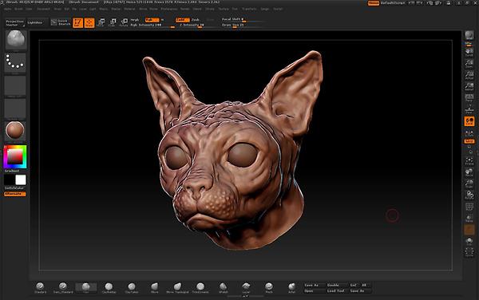
Task: Select the Move Topological brush
Action: point(177,287)
